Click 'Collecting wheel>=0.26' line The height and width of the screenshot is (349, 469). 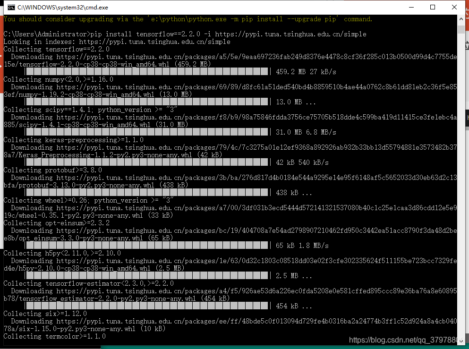point(88,200)
